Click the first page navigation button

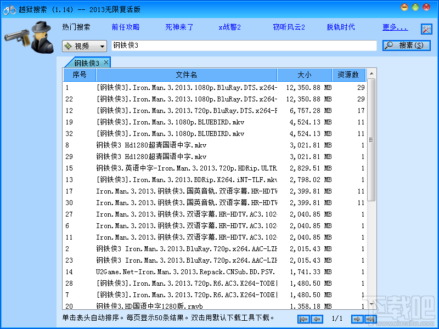304,319
